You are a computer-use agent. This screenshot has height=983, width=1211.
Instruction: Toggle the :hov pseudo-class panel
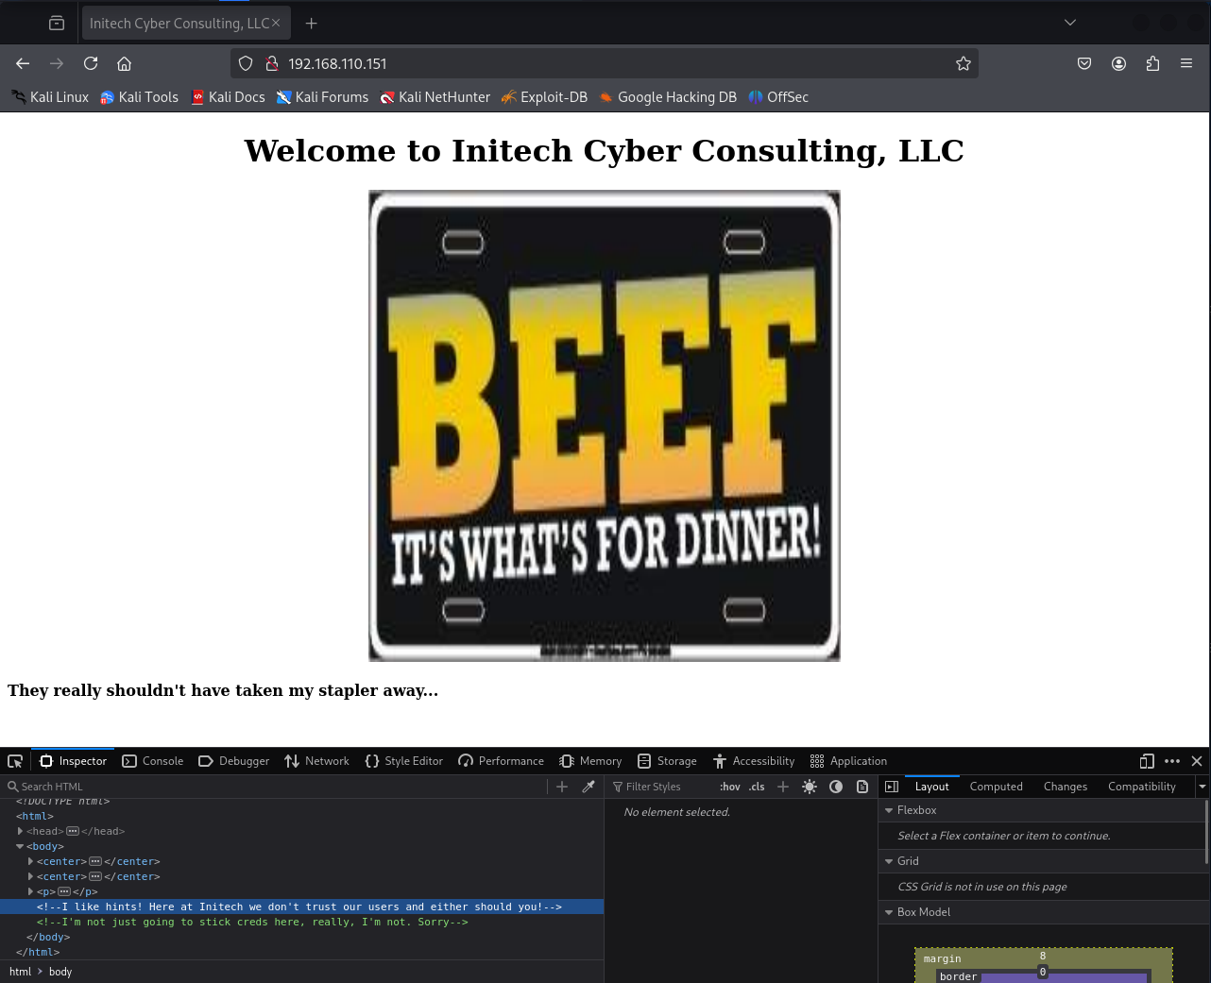click(x=729, y=786)
